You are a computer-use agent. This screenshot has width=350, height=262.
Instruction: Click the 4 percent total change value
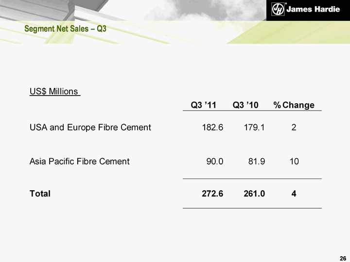(x=294, y=194)
